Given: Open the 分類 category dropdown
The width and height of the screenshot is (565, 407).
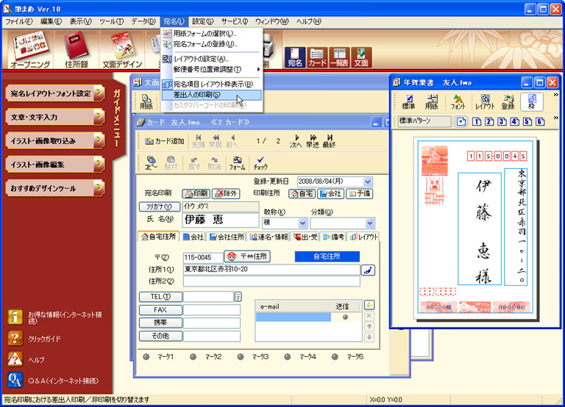Looking at the screenshot, I should pyautogui.click(x=370, y=222).
